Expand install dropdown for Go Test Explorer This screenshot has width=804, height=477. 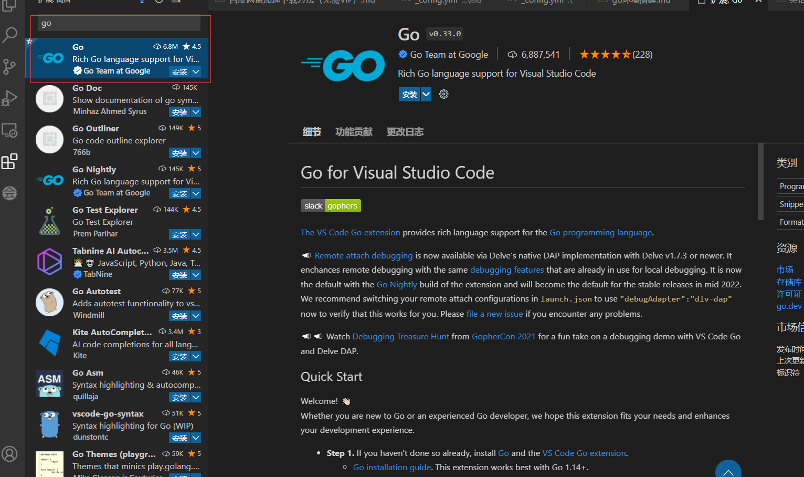pos(196,234)
